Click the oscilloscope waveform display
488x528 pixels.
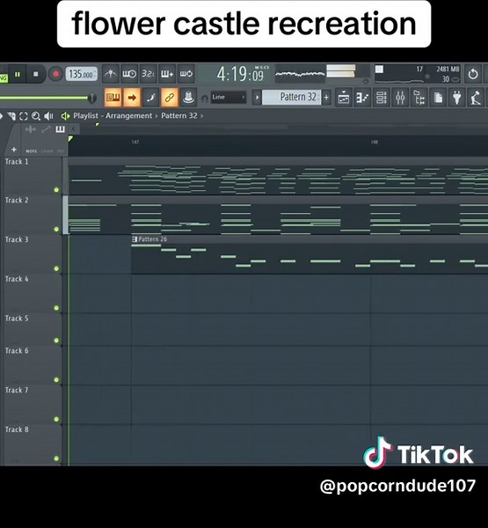click(300, 74)
